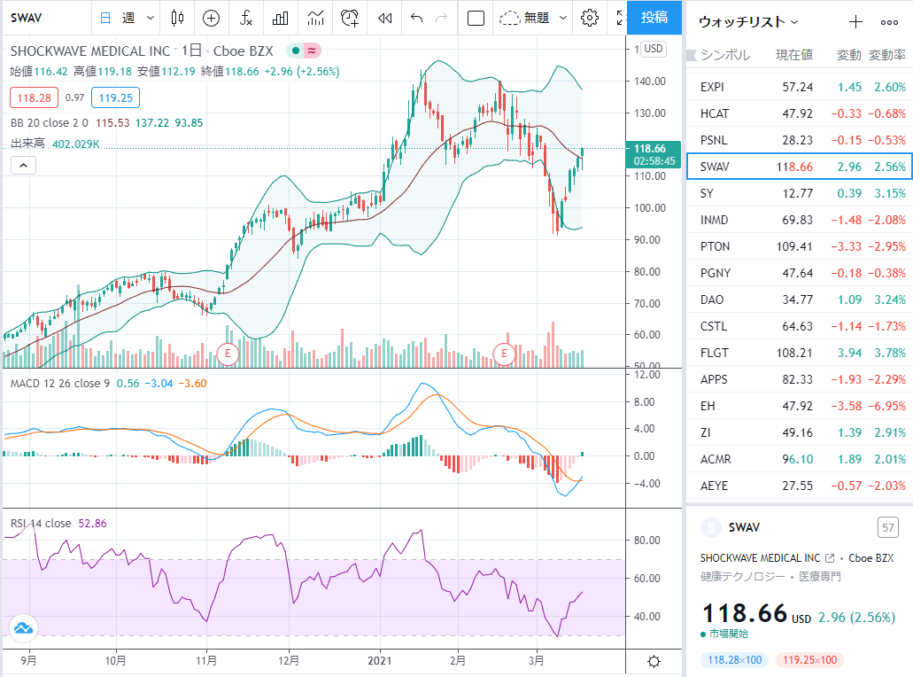The image size is (913, 677).
Task: Click the TradingView cloud logo on RSI pane
Action: pyautogui.click(x=23, y=628)
